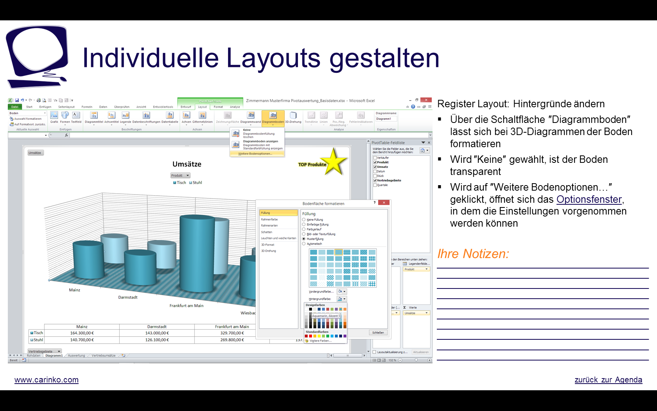The width and height of the screenshot is (657, 411).
Task: Save the workbook from the quick access toolbar
Action: (x=17, y=101)
